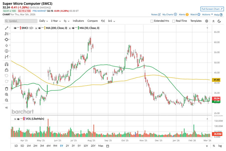Toggle the percent scale button
The height and width of the screenshot is (151, 226).
(x=214, y=146)
